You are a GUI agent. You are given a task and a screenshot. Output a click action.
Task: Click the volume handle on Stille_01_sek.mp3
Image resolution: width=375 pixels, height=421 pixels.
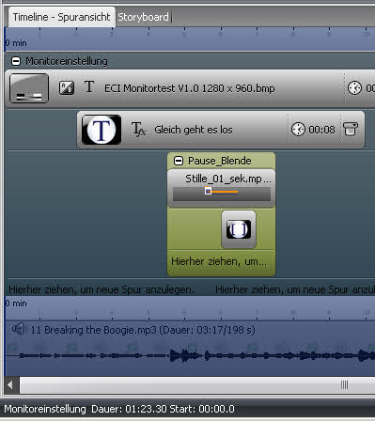[x=208, y=191]
